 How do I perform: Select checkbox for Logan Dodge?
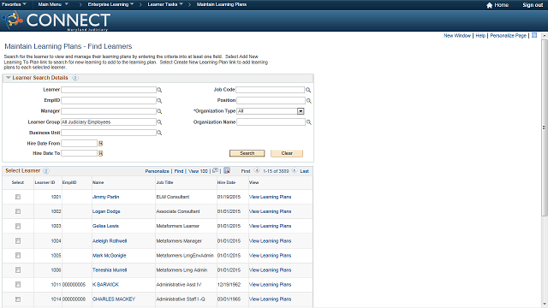(x=18, y=211)
